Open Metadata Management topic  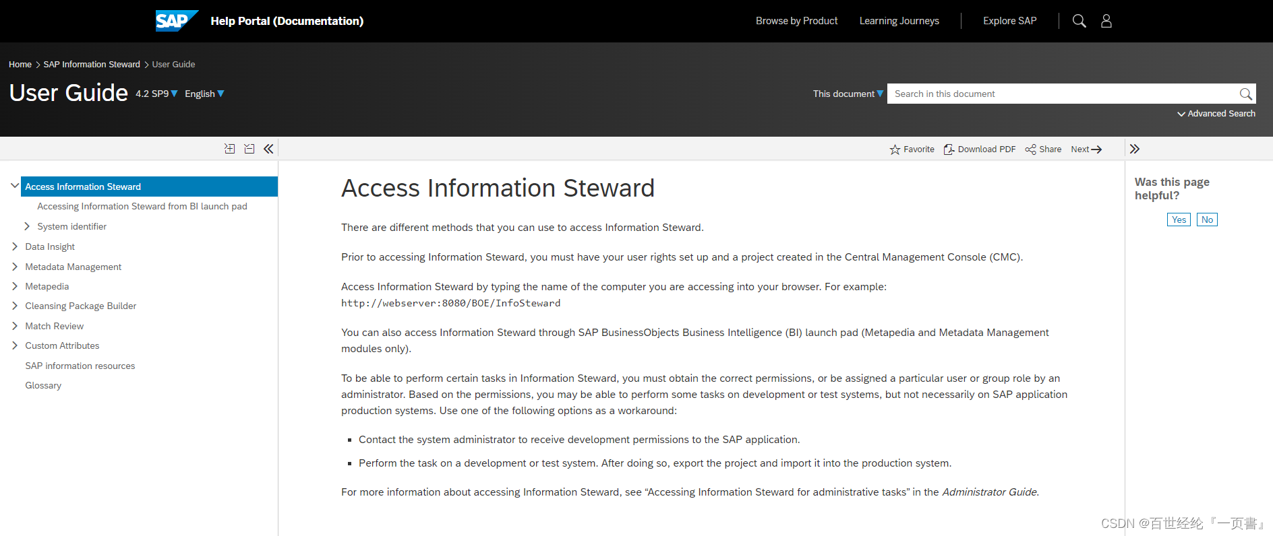[73, 267]
